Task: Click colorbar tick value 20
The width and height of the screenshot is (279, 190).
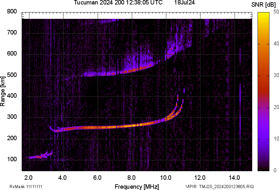Action: 276,107
